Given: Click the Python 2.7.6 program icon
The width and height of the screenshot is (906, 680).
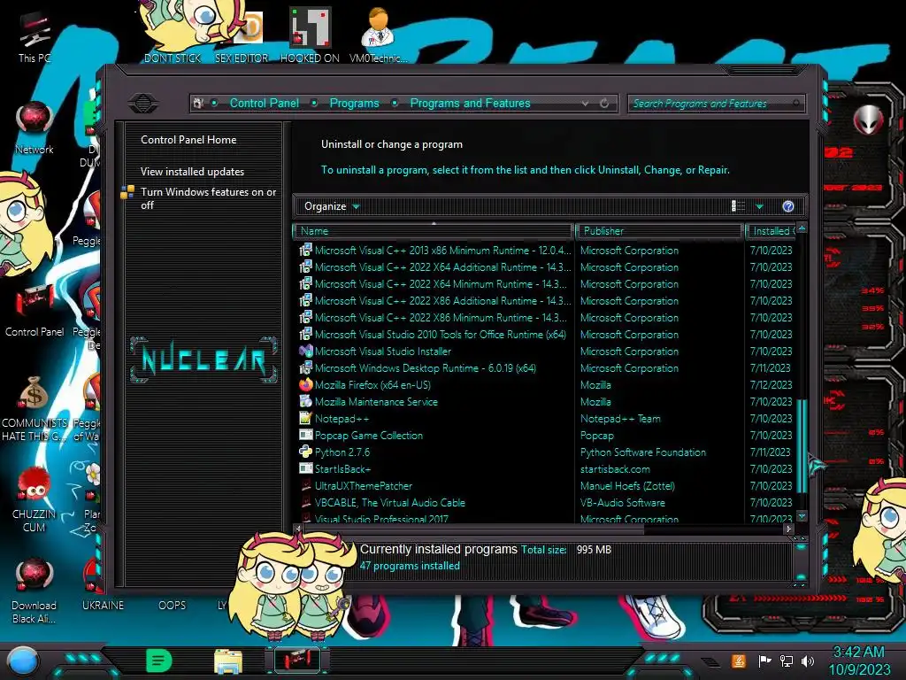Looking at the screenshot, I should [305, 452].
